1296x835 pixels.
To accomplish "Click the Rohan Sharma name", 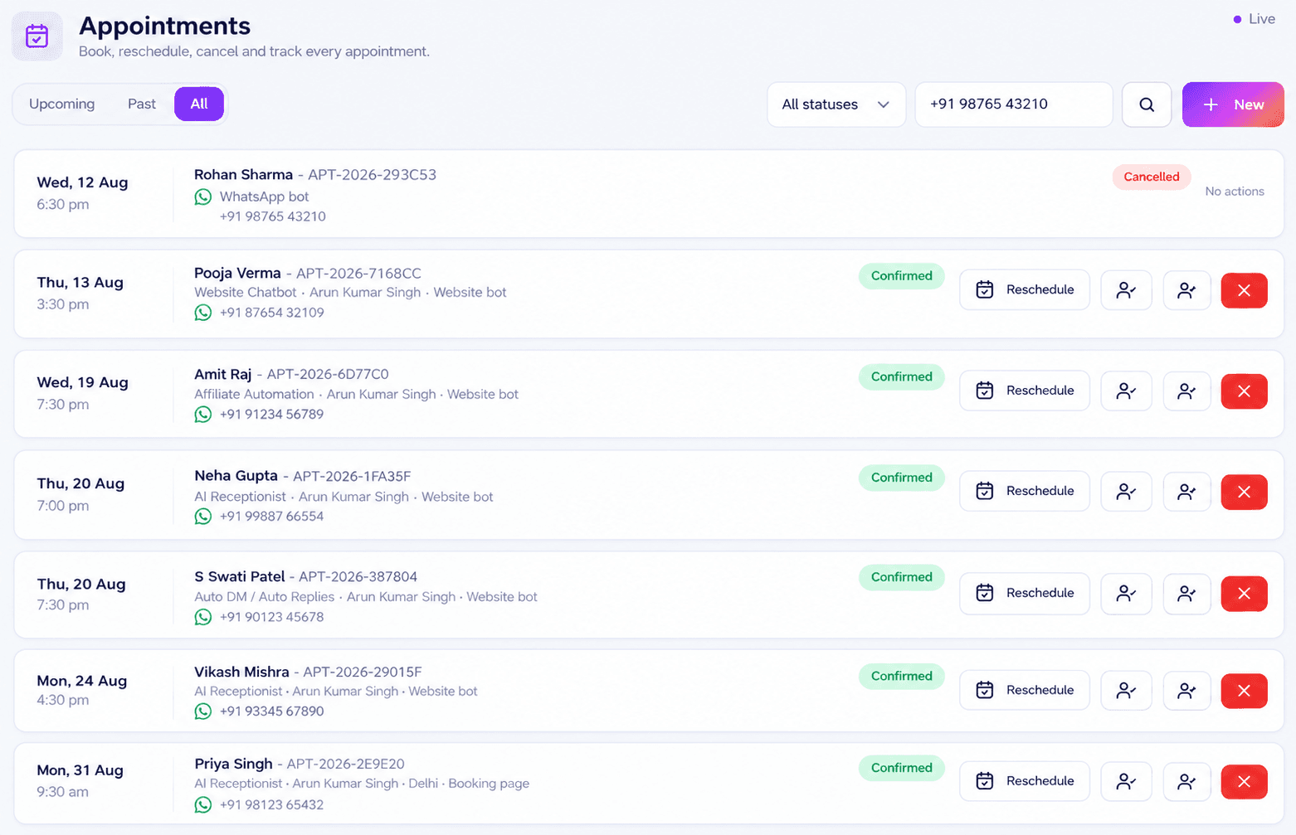I will (x=243, y=175).
